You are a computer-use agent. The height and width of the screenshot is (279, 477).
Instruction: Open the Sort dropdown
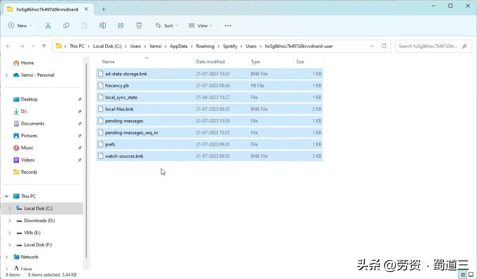pyautogui.click(x=166, y=26)
